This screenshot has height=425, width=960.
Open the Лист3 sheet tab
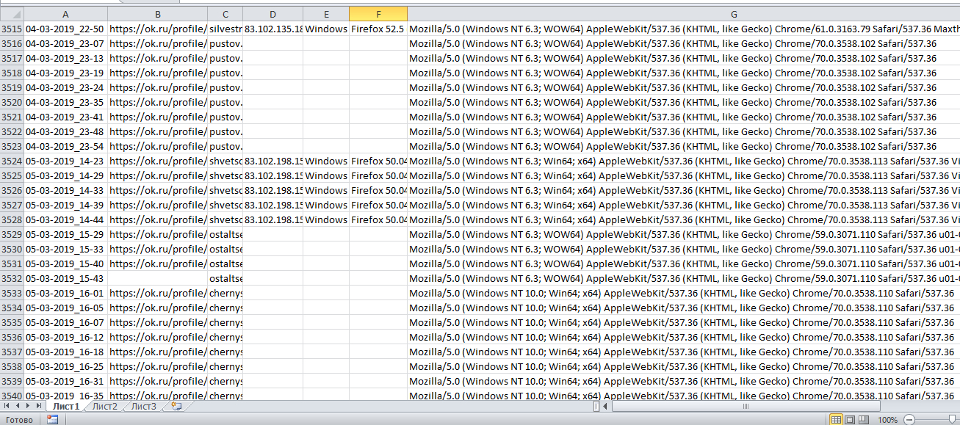143,406
